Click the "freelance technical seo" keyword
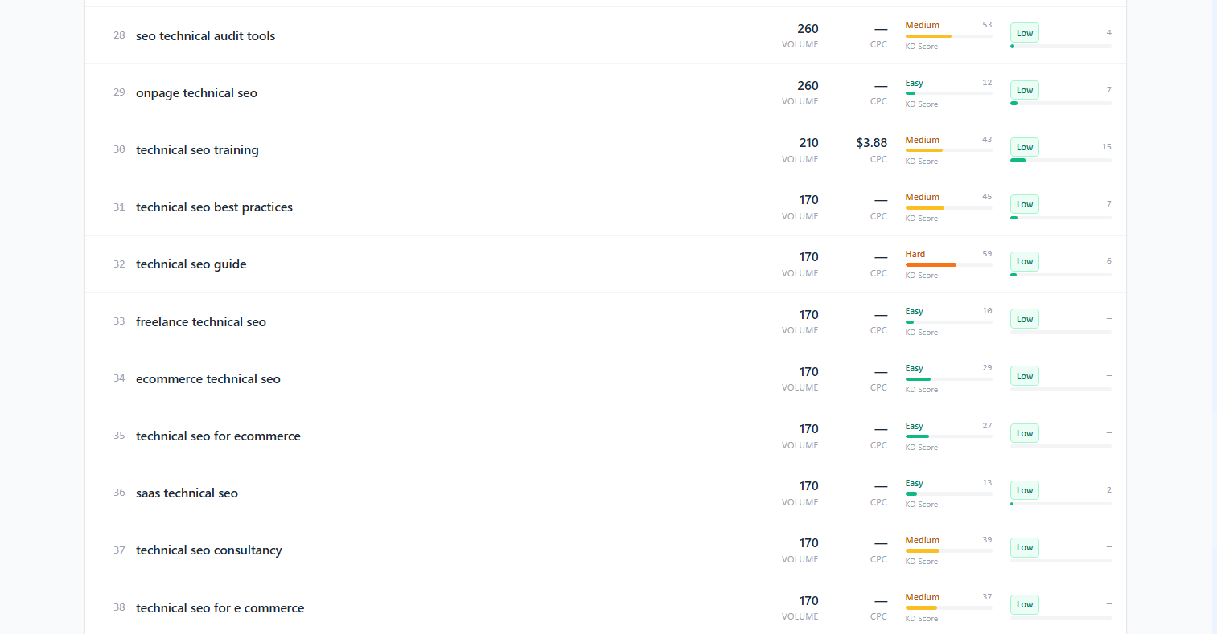Screen dimensions: 1217x634 [200, 322]
